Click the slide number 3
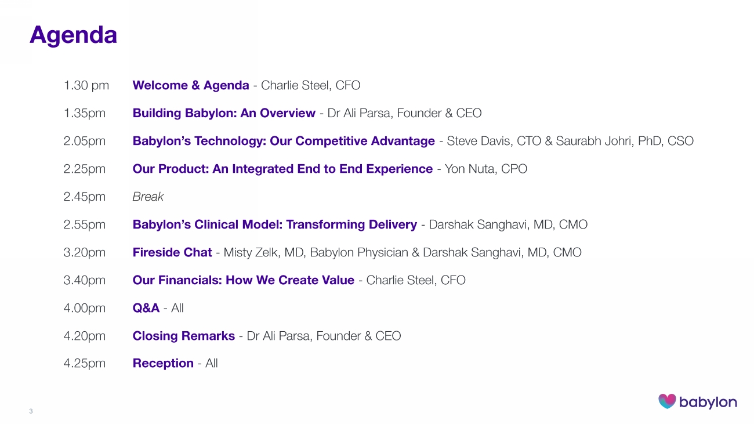This screenshot has height=424, width=754. pos(31,411)
